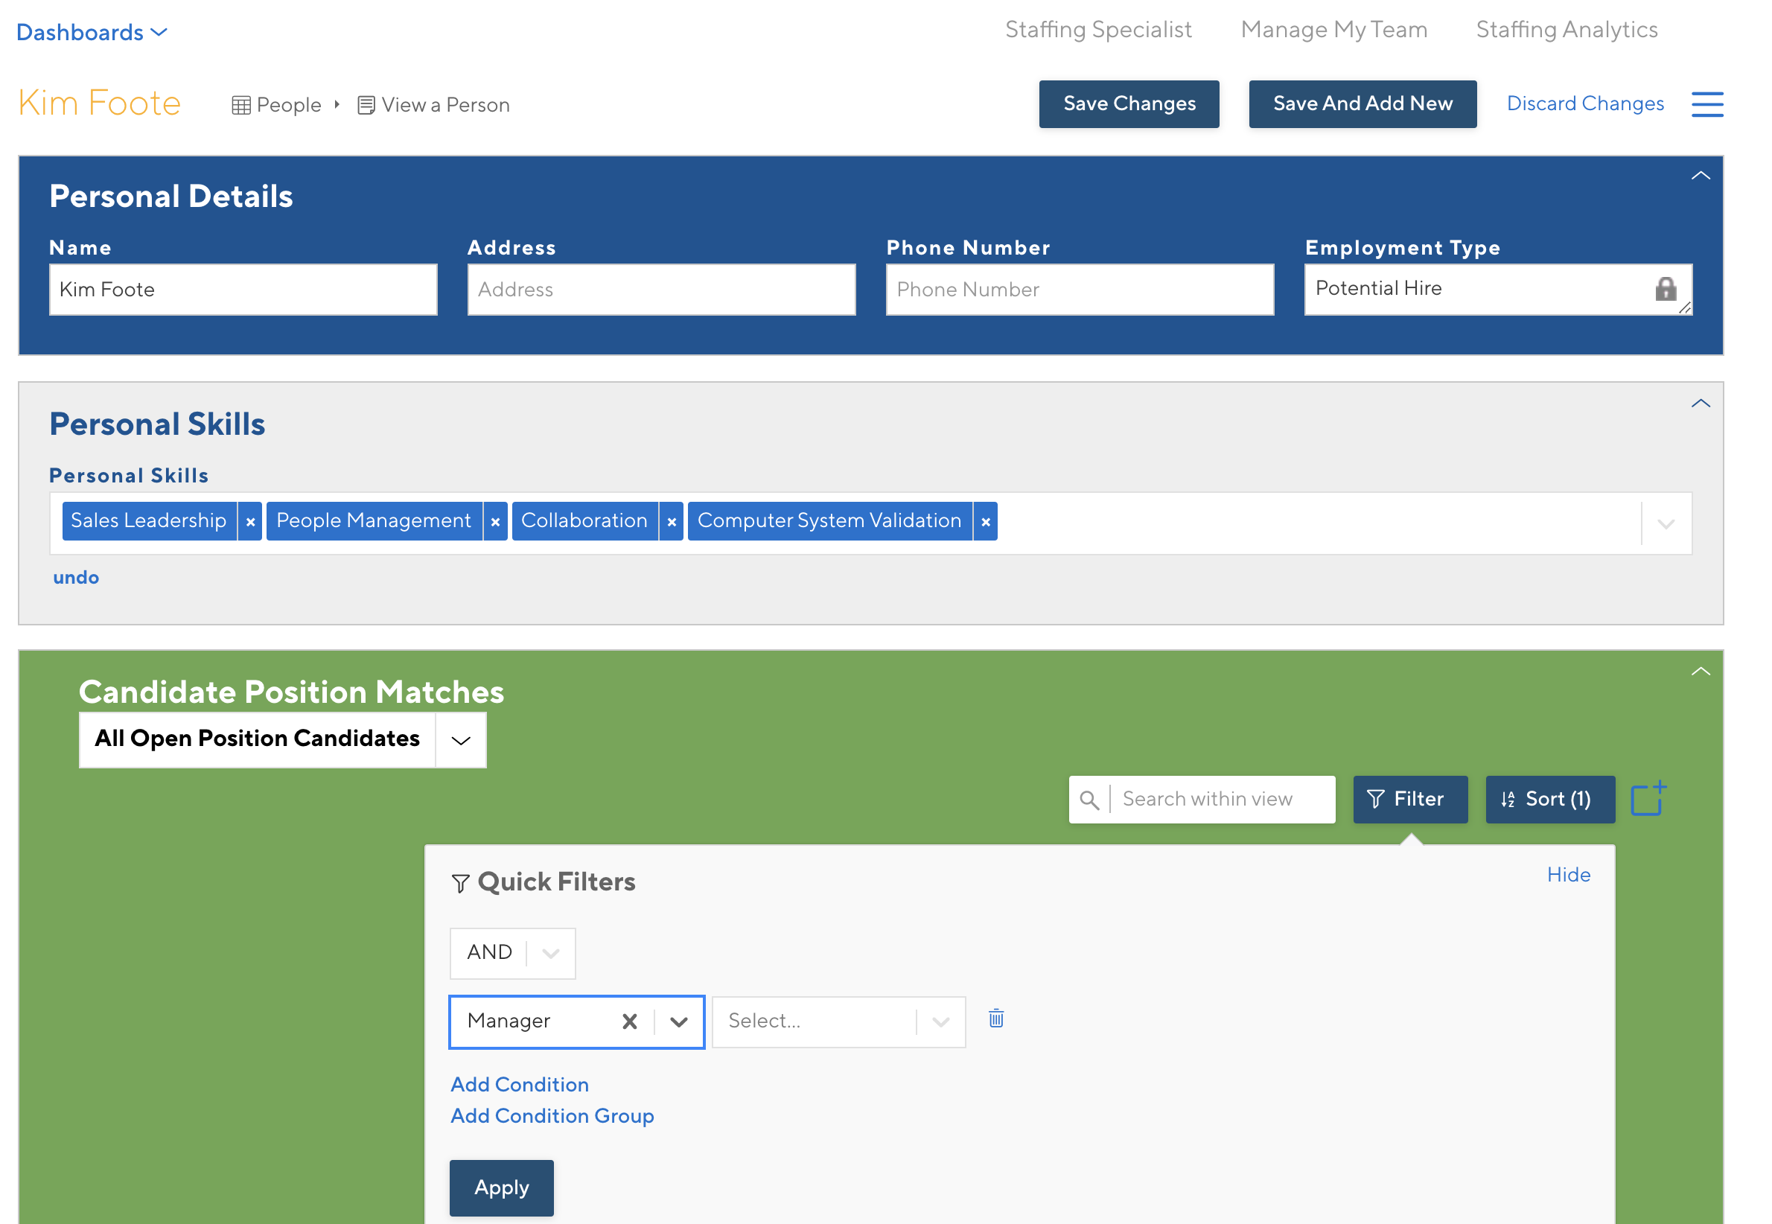The width and height of the screenshot is (1772, 1224).
Task: Collapse the Personal Skills section
Action: (1700, 404)
